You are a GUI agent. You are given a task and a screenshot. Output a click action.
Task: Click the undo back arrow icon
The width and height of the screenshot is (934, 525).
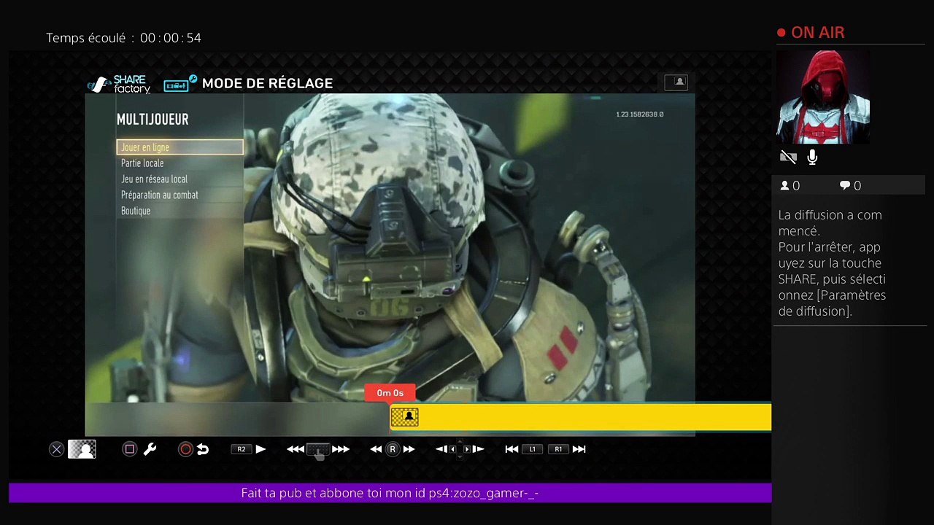pos(203,449)
